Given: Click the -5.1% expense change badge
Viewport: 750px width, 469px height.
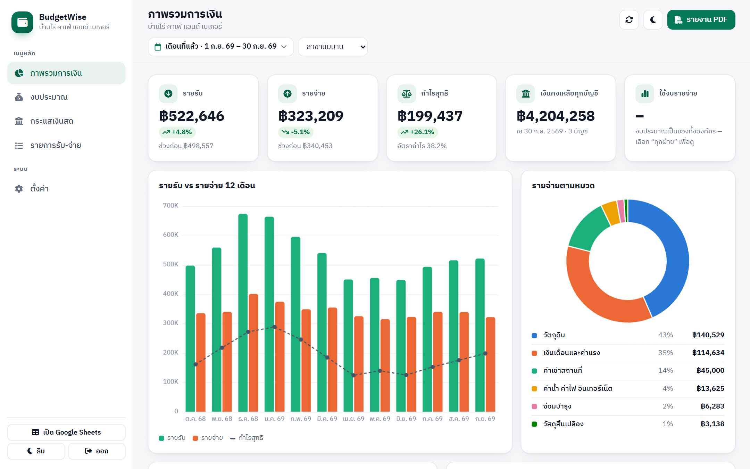Looking at the screenshot, I should tap(296, 132).
